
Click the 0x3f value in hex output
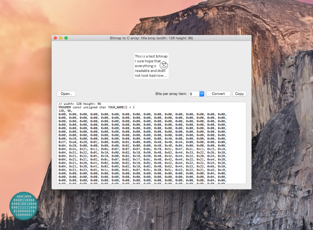coord(62,142)
